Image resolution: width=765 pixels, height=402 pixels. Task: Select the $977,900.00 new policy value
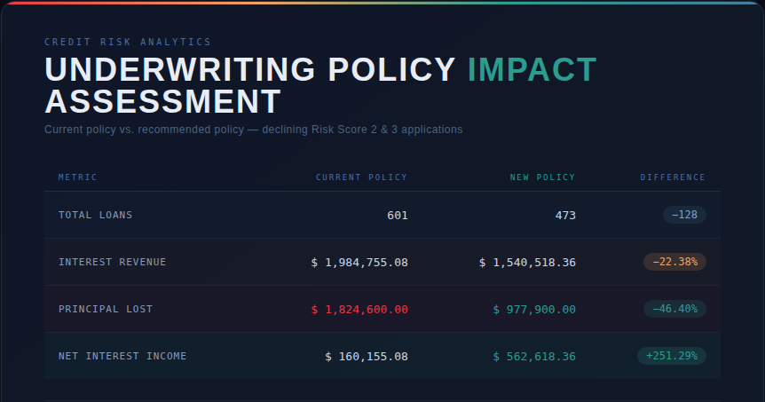coord(534,309)
